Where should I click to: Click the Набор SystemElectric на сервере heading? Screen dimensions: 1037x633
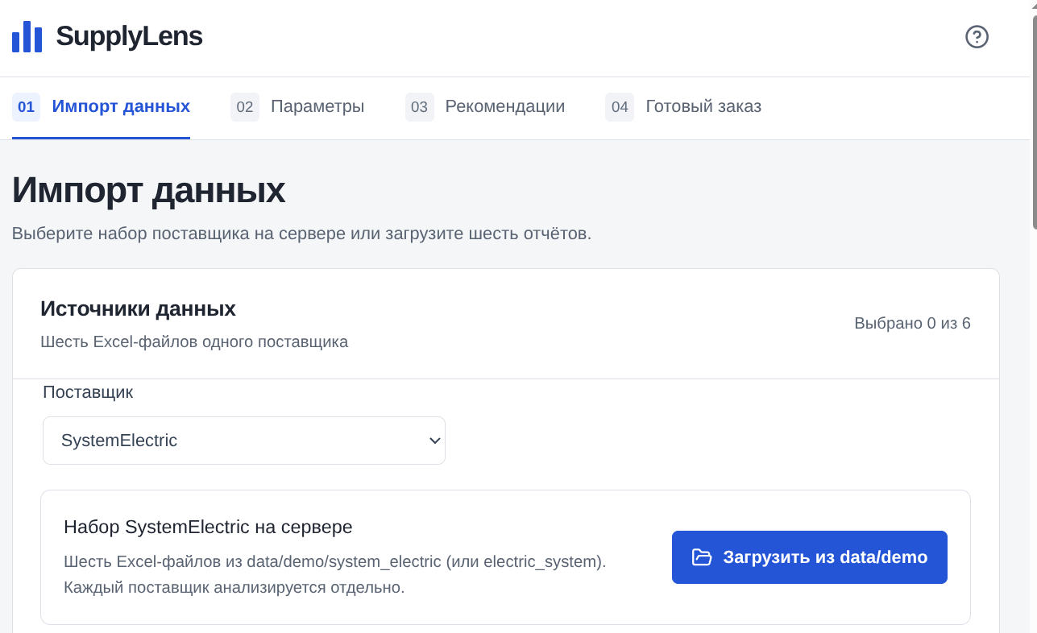coord(208,527)
